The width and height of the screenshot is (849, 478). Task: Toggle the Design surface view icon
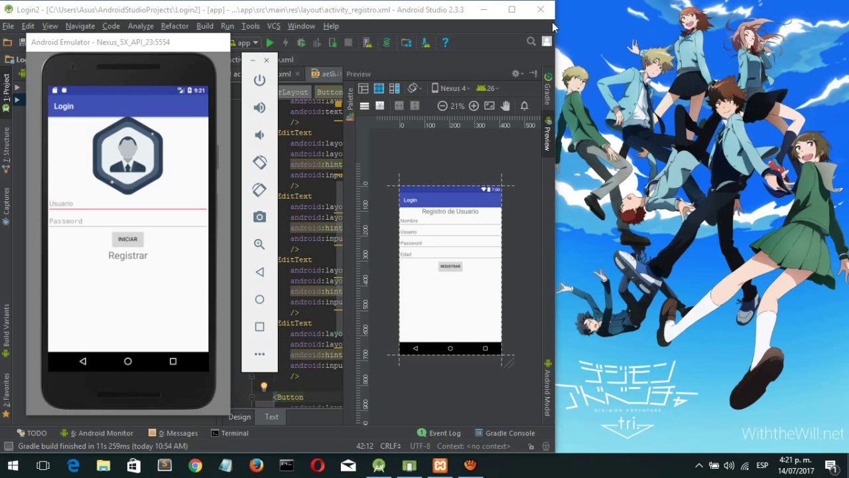(363, 88)
